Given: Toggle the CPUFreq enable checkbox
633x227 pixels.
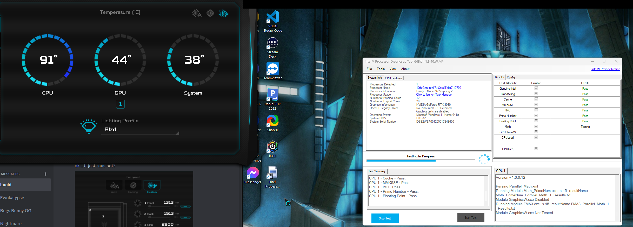Looking at the screenshot, I should [x=536, y=149].
